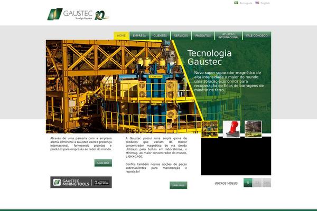This screenshot has width=317, height=211.
Task: Click SAIBA MAIS under products text
Action: (x=179, y=185)
